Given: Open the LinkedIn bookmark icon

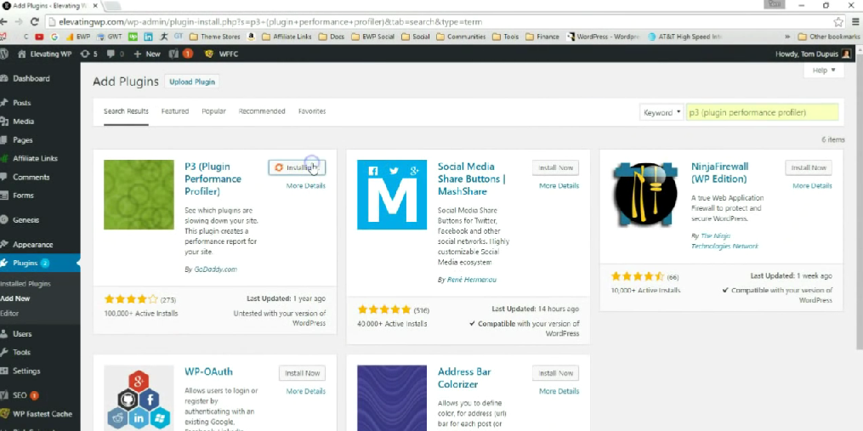Looking at the screenshot, I should point(149,37).
